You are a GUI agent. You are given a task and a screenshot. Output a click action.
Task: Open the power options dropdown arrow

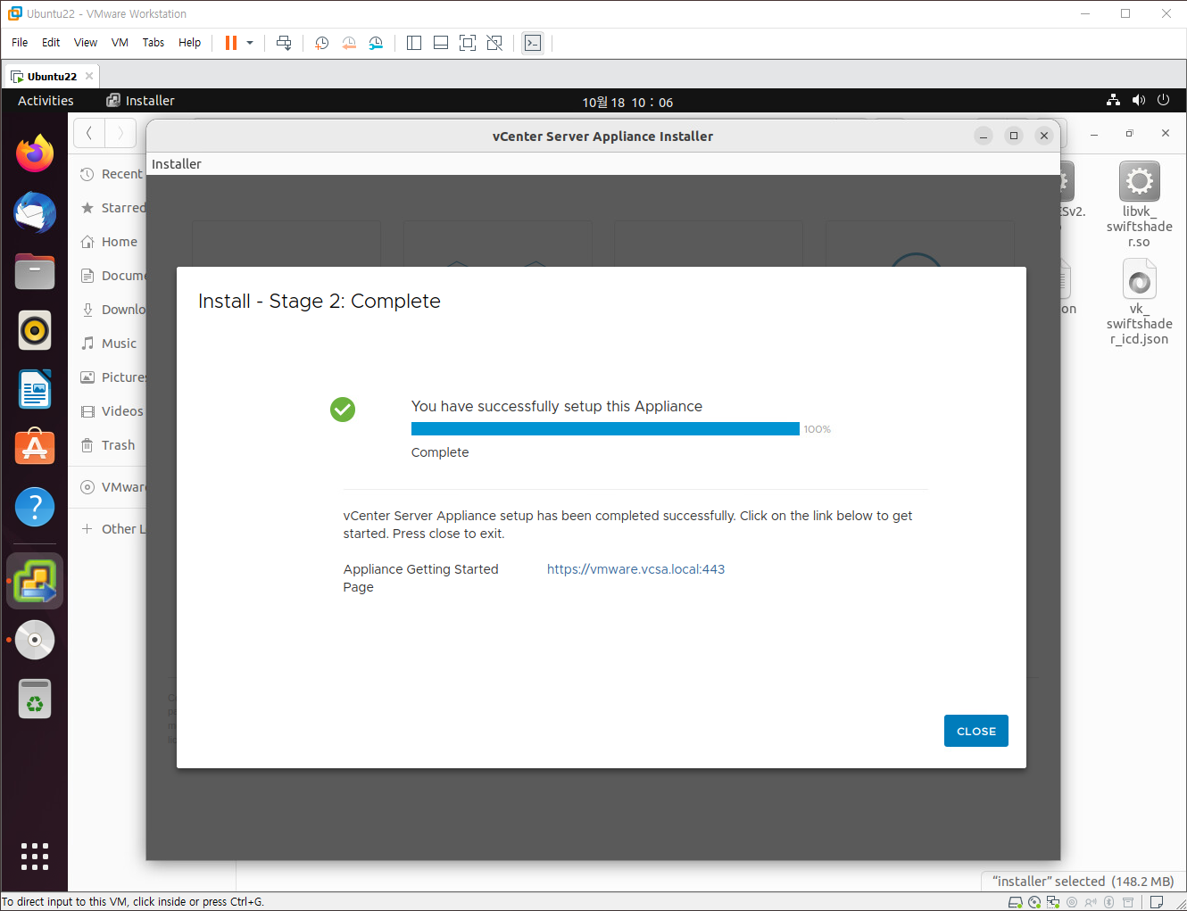pos(250,43)
